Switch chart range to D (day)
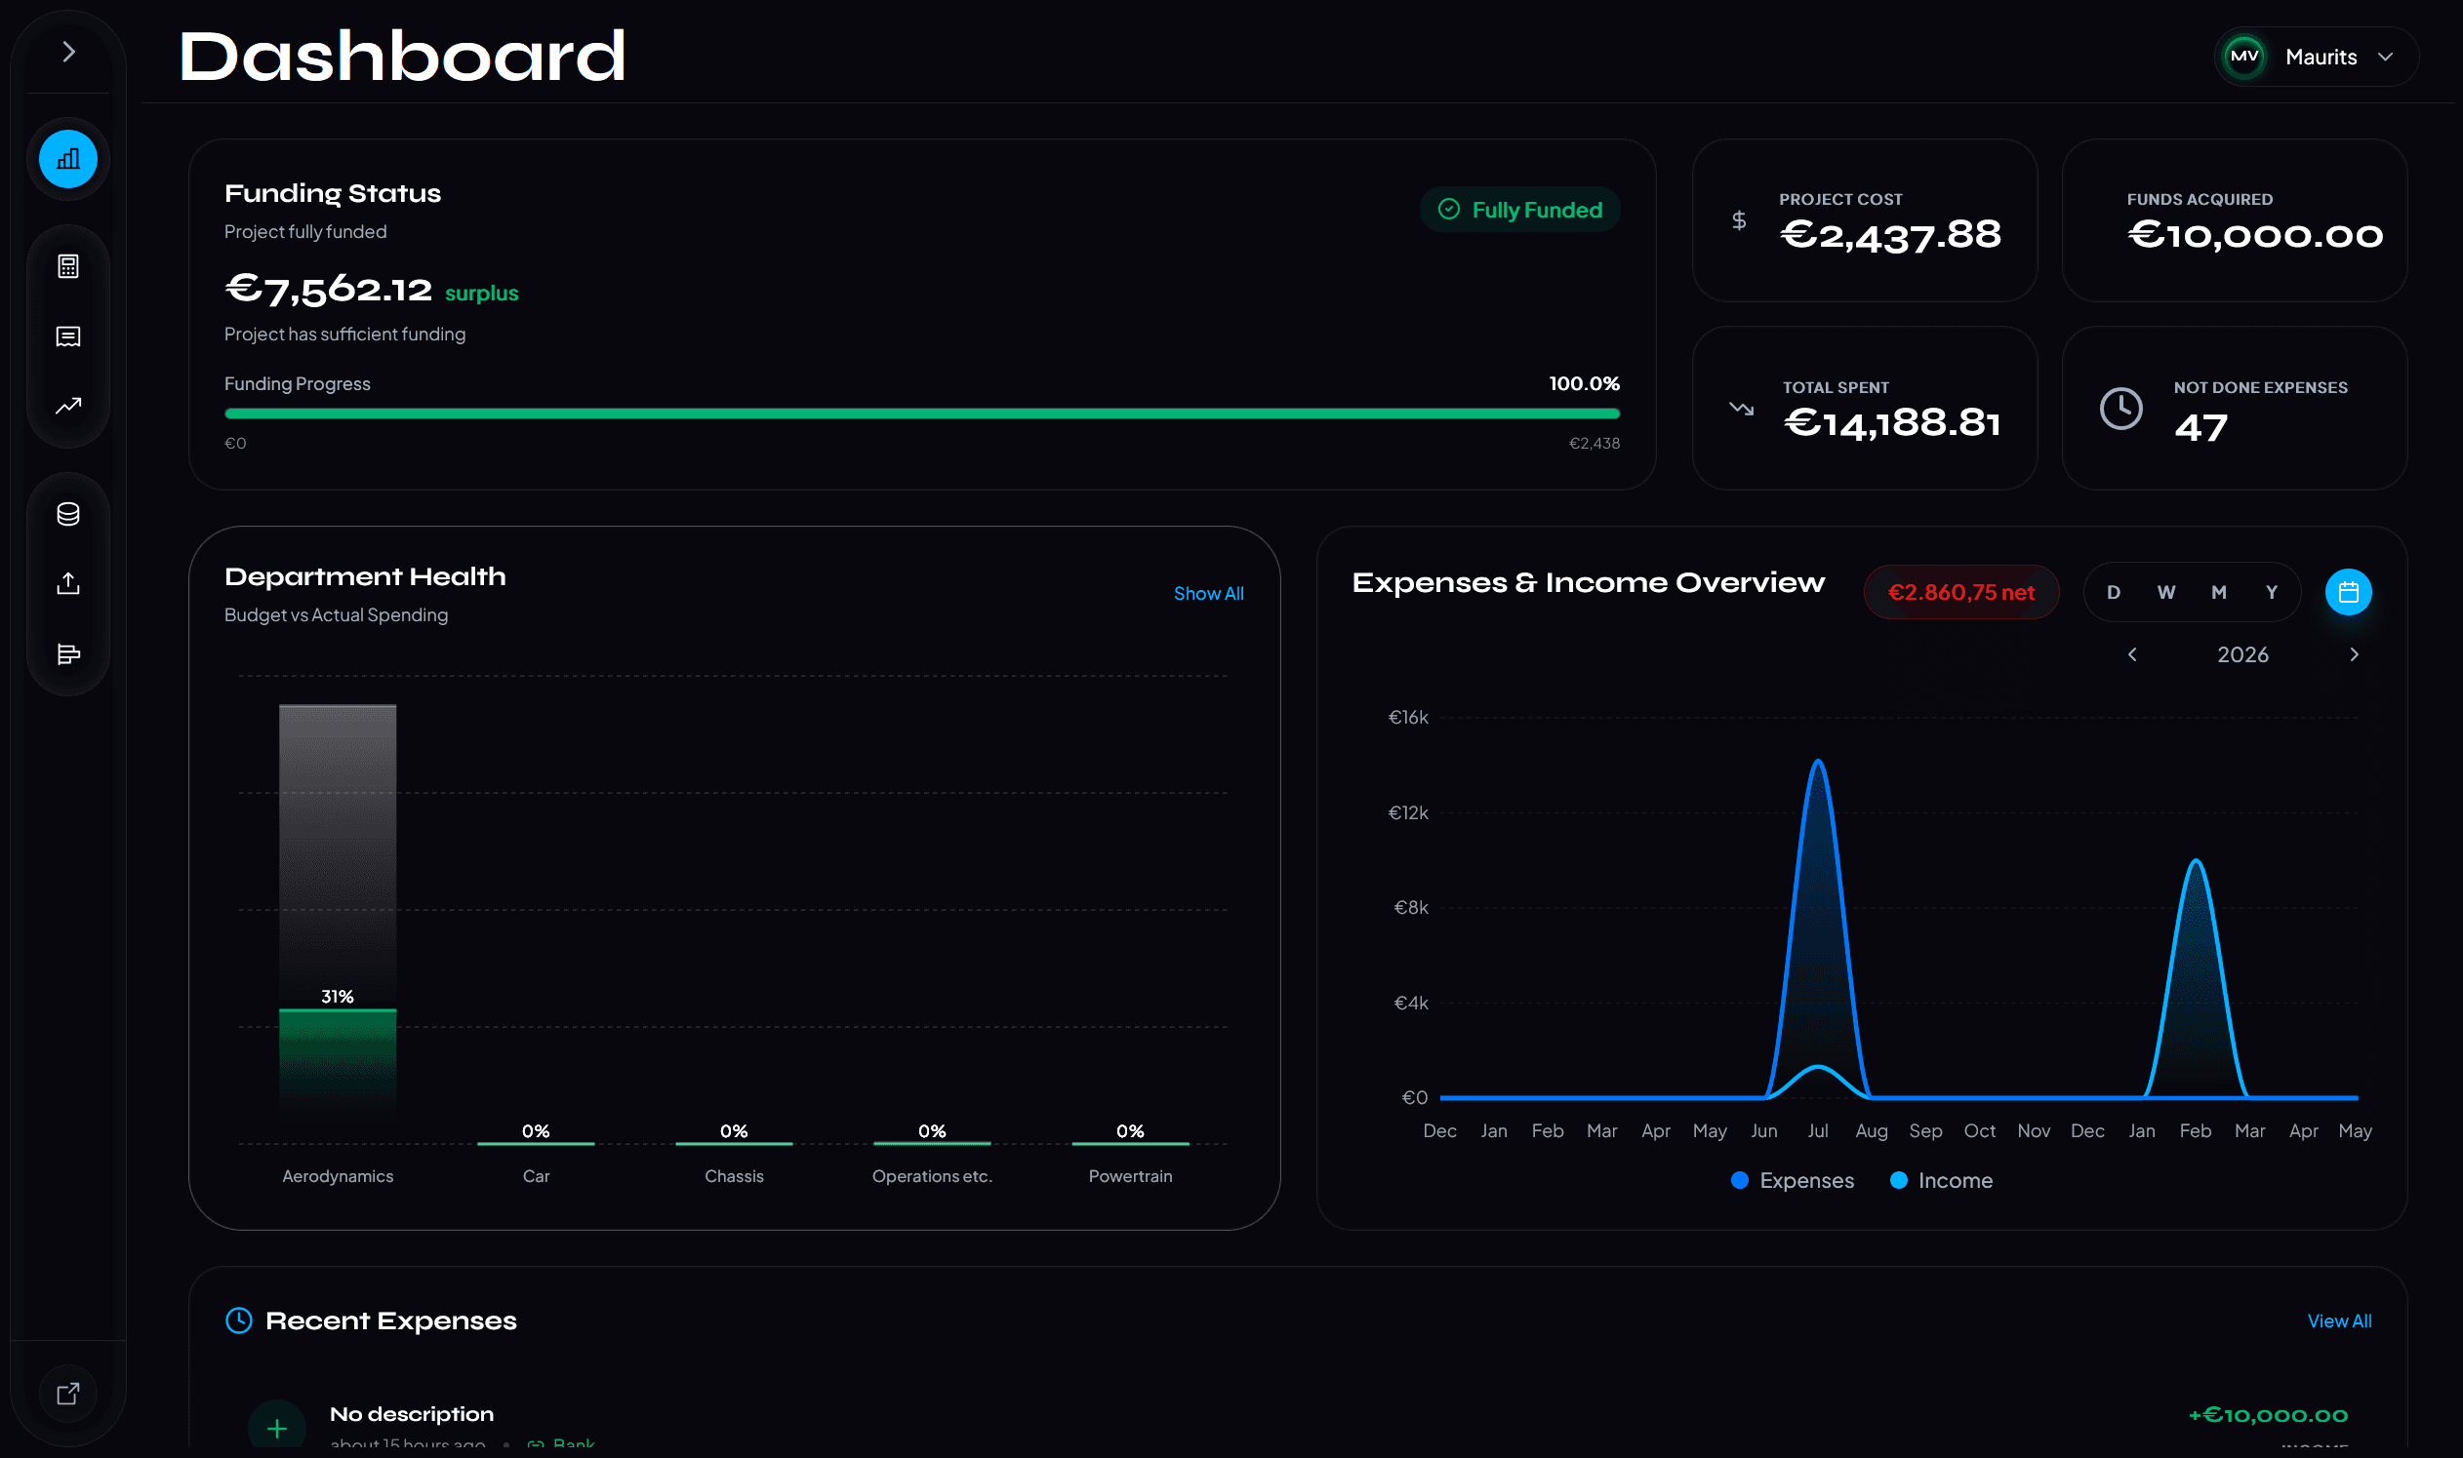 coord(2113,592)
